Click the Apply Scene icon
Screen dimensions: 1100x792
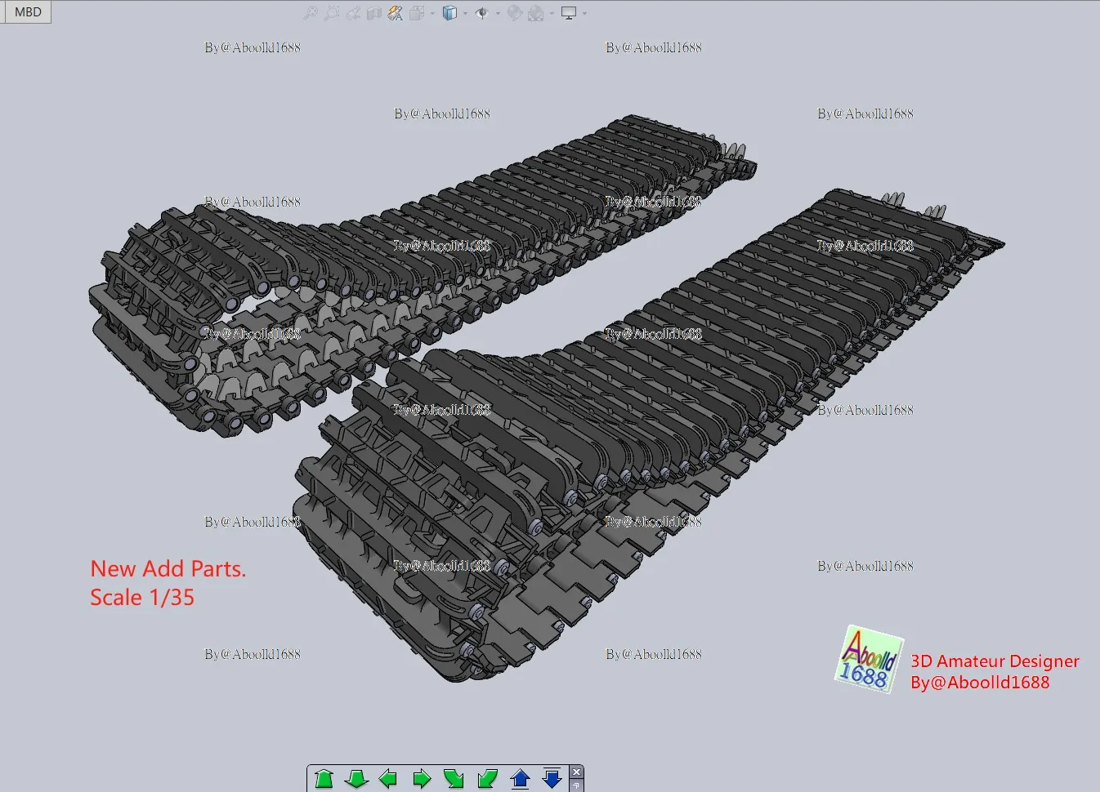click(536, 13)
